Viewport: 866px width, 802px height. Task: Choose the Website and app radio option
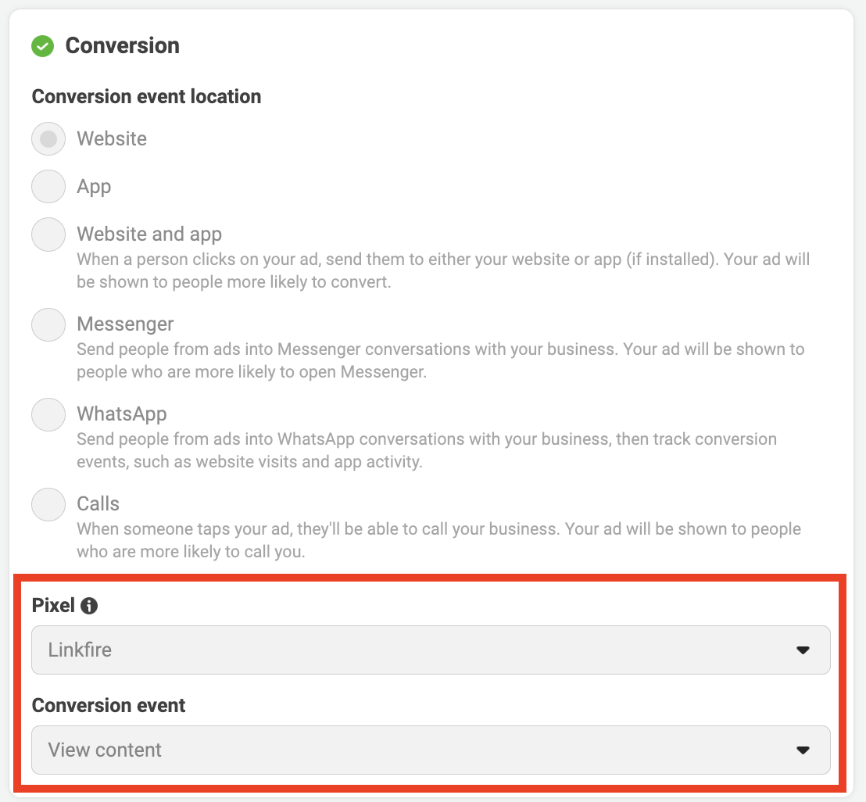tap(48, 235)
